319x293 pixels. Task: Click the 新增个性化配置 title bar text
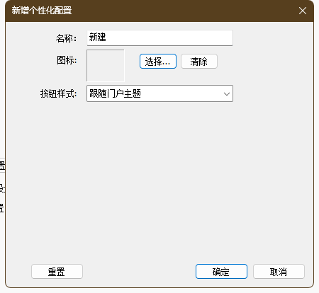tap(42, 11)
